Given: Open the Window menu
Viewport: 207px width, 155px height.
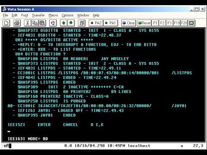Looking at the screenshot, I should tap(83, 15).
